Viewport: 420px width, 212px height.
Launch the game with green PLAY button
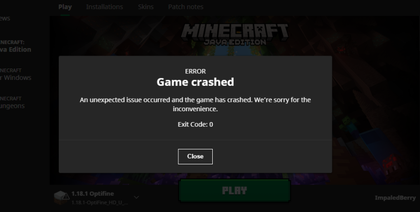(x=235, y=191)
